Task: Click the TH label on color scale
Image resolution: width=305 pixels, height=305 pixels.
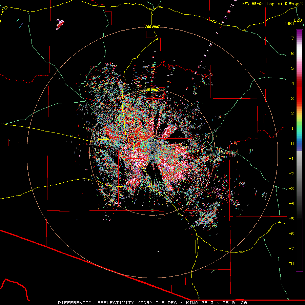Action: [291, 264]
